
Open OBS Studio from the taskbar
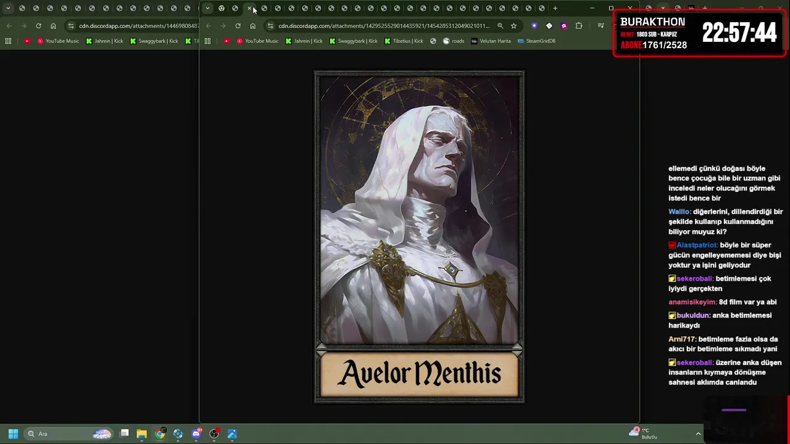pyautogui.click(x=214, y=434)
